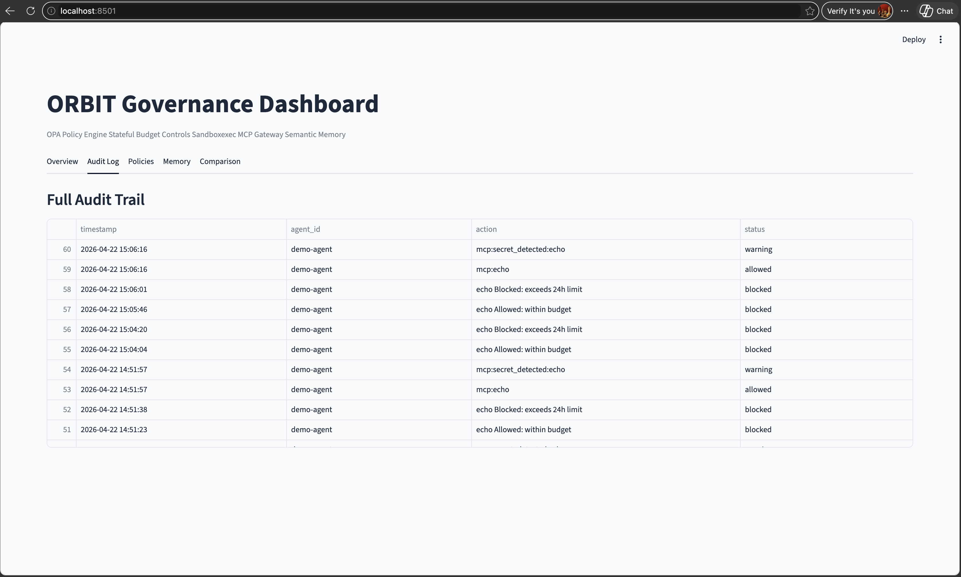Screen dimensions: 961x577
Task: Select the Memory tab
Action: click(177, 161)
